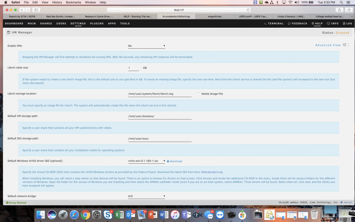Screen dimensions: 355x222
Task: Open the Safari View menu
Action: 45,2
